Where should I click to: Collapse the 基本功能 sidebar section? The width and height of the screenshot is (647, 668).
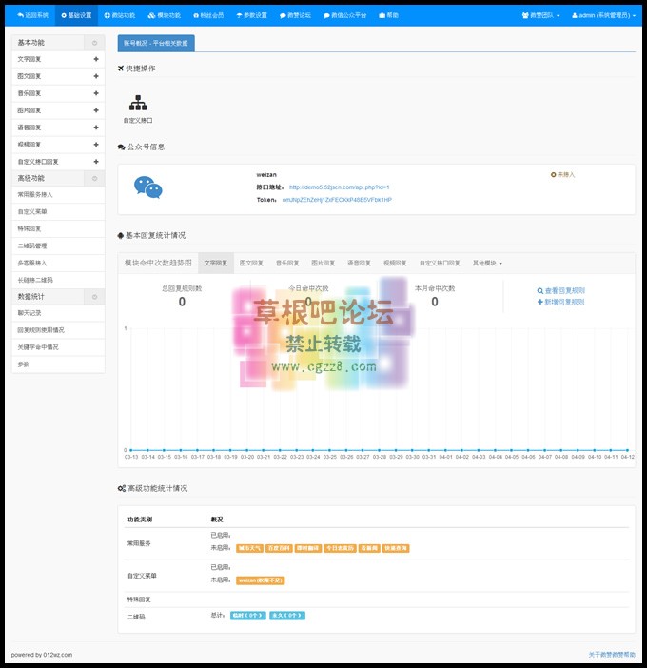point(93,43)
